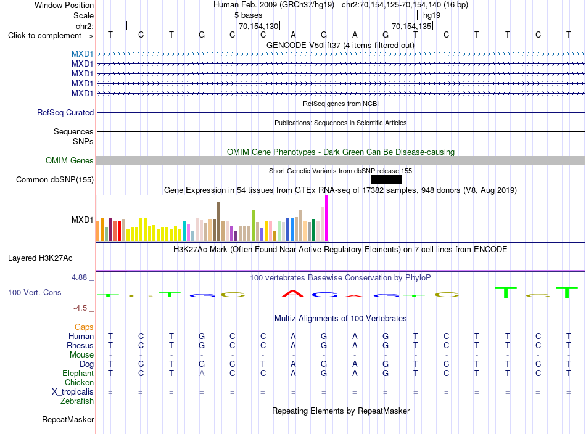Click '100 vertebrates Basewise Conservation by PhyloP' title

click(x=340, y=278)
